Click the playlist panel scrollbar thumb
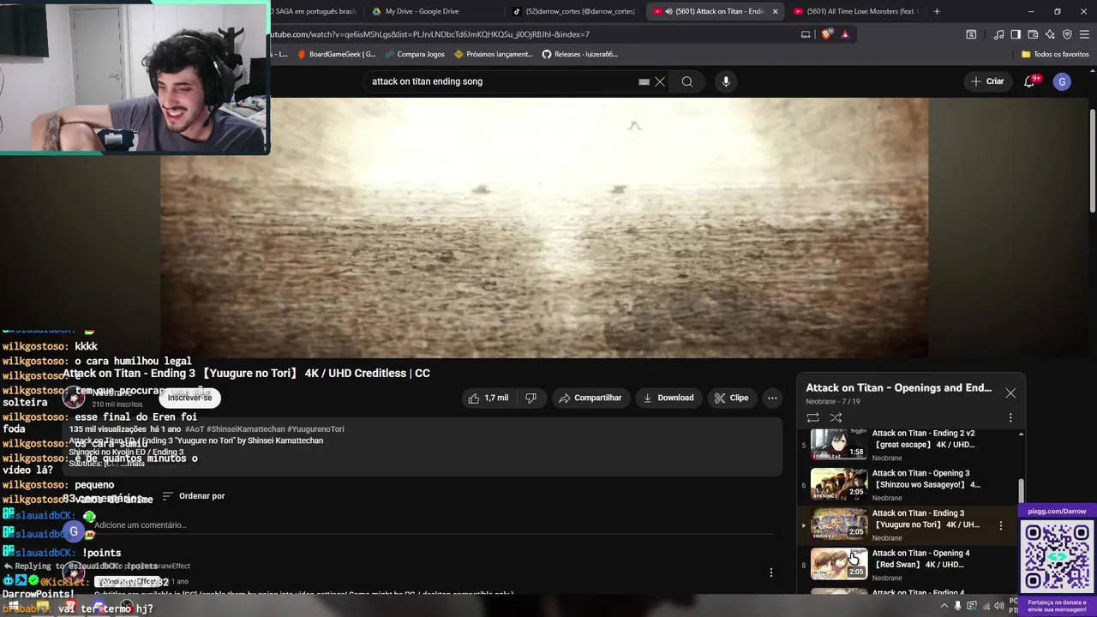The width and height of the screenshot is (1097, 617). pos(1021,492)
